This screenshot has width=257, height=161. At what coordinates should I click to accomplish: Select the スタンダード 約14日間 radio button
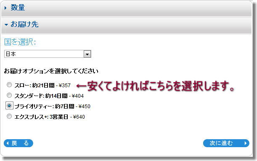tap(9, 95)
